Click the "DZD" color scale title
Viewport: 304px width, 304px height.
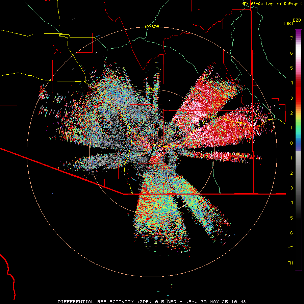(x=297, y=20)
